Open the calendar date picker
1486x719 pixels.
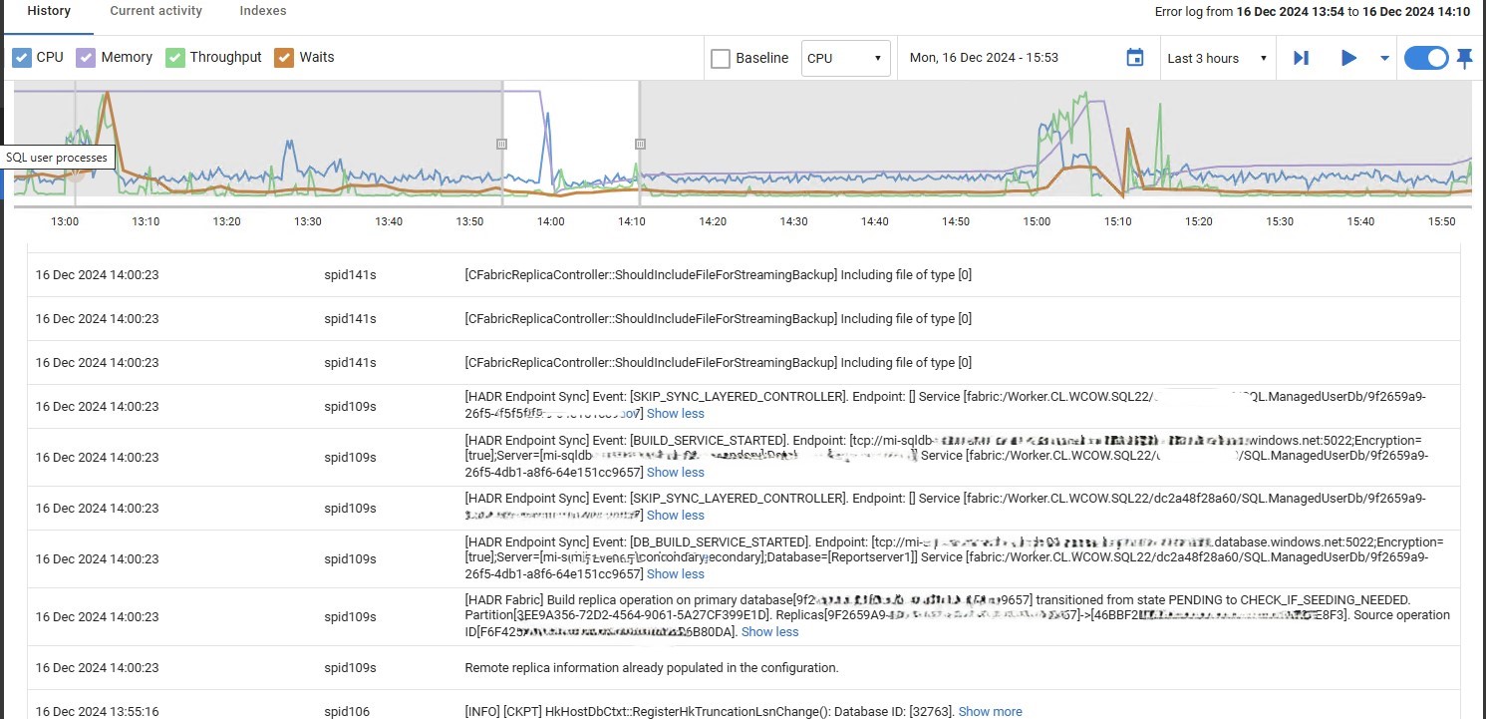point(1134,58)
